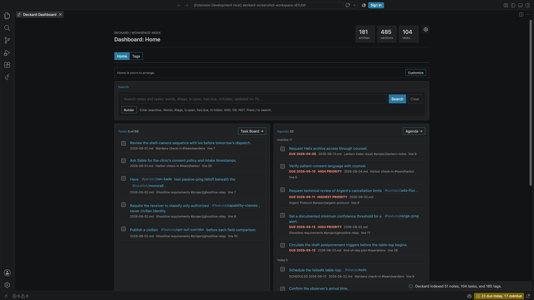This screenshot has width=534, height=300.
Task: Click the 181 entities stat card
Action: click(365, 34)
